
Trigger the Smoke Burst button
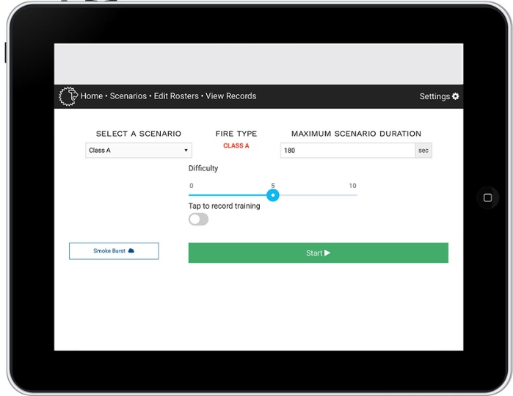click(114, 251)
